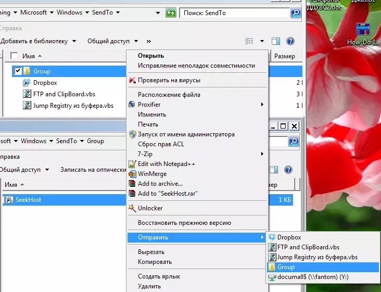381x292 pixels.
Task: Open the Общий доступ dropdown in the SendTo toolbar
Action: coord(136,41)
